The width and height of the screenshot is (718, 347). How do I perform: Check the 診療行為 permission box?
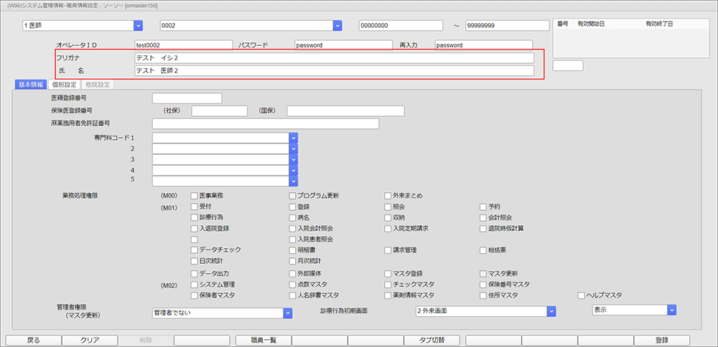click(x=194, y=217)
